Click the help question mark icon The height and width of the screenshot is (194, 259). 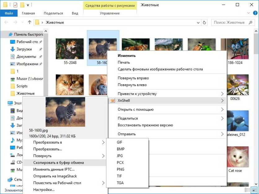255,13
